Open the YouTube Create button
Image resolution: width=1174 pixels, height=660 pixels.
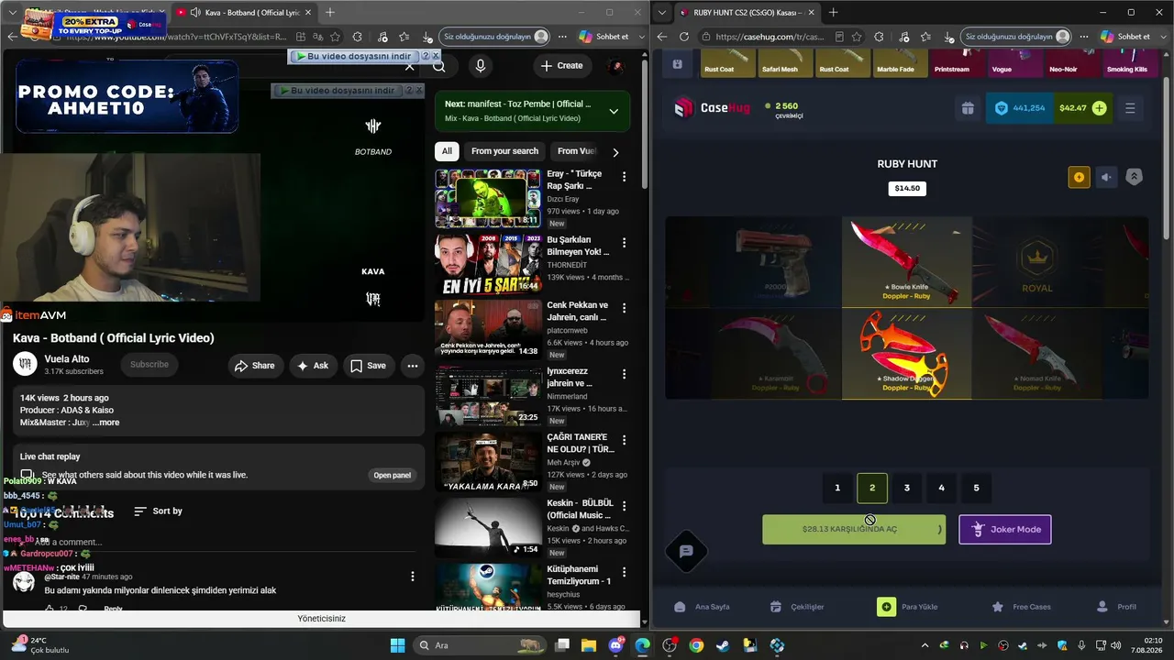561,66
